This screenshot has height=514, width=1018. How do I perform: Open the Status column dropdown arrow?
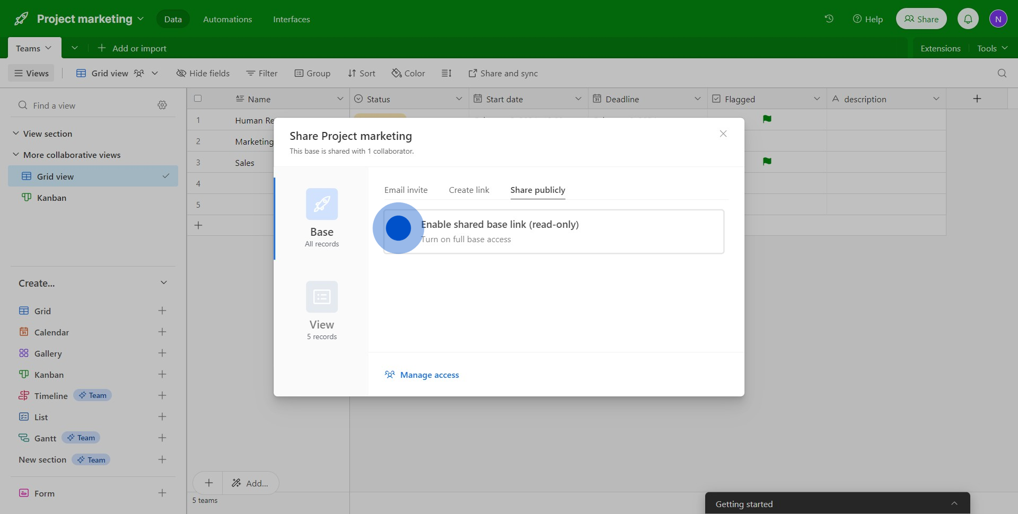[459, 99]
